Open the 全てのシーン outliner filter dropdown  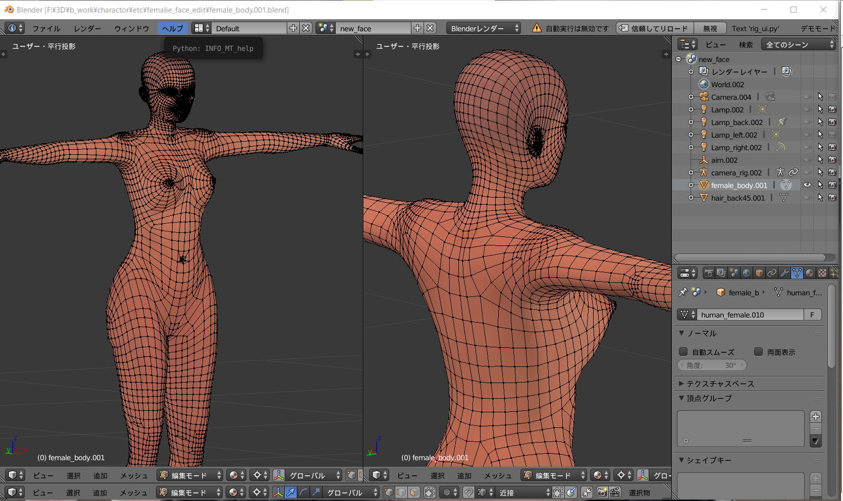pos(799,44)
